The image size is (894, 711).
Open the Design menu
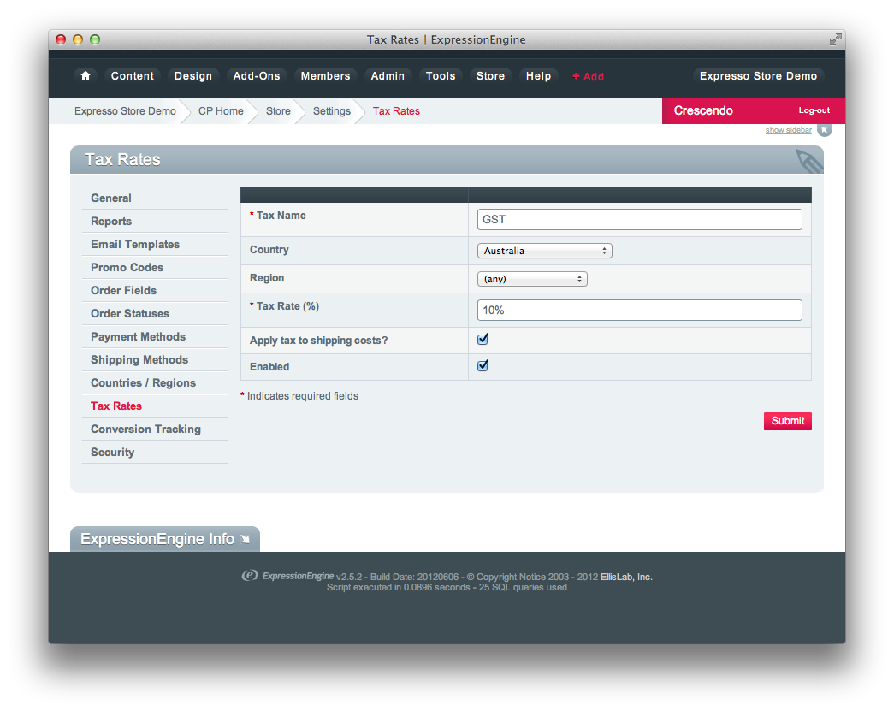[x=193, y=76]
